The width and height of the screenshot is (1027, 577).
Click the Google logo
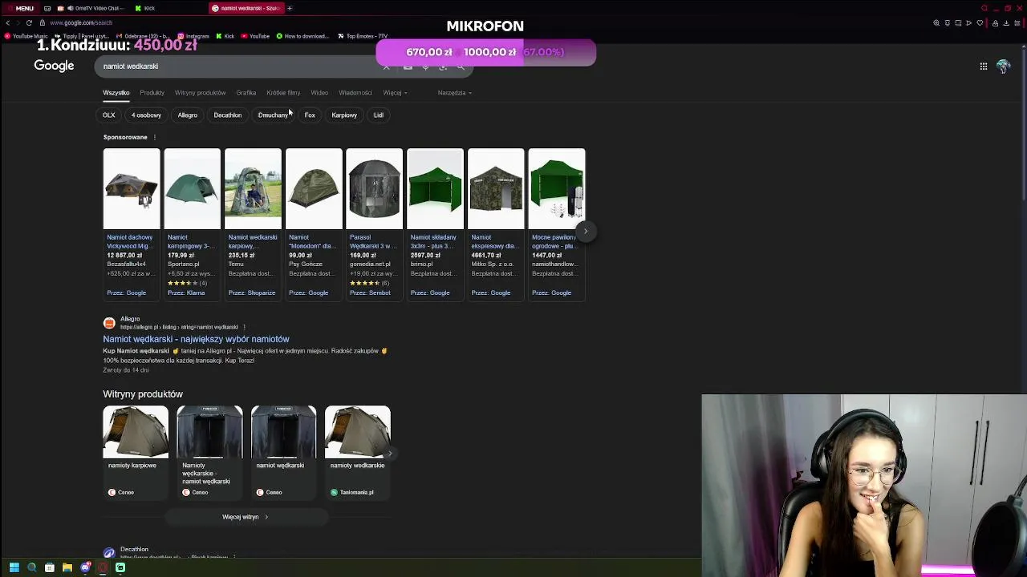click(54, 66)
